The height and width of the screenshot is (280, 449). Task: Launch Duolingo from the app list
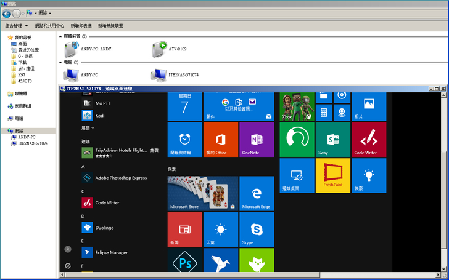coord(105,228)
